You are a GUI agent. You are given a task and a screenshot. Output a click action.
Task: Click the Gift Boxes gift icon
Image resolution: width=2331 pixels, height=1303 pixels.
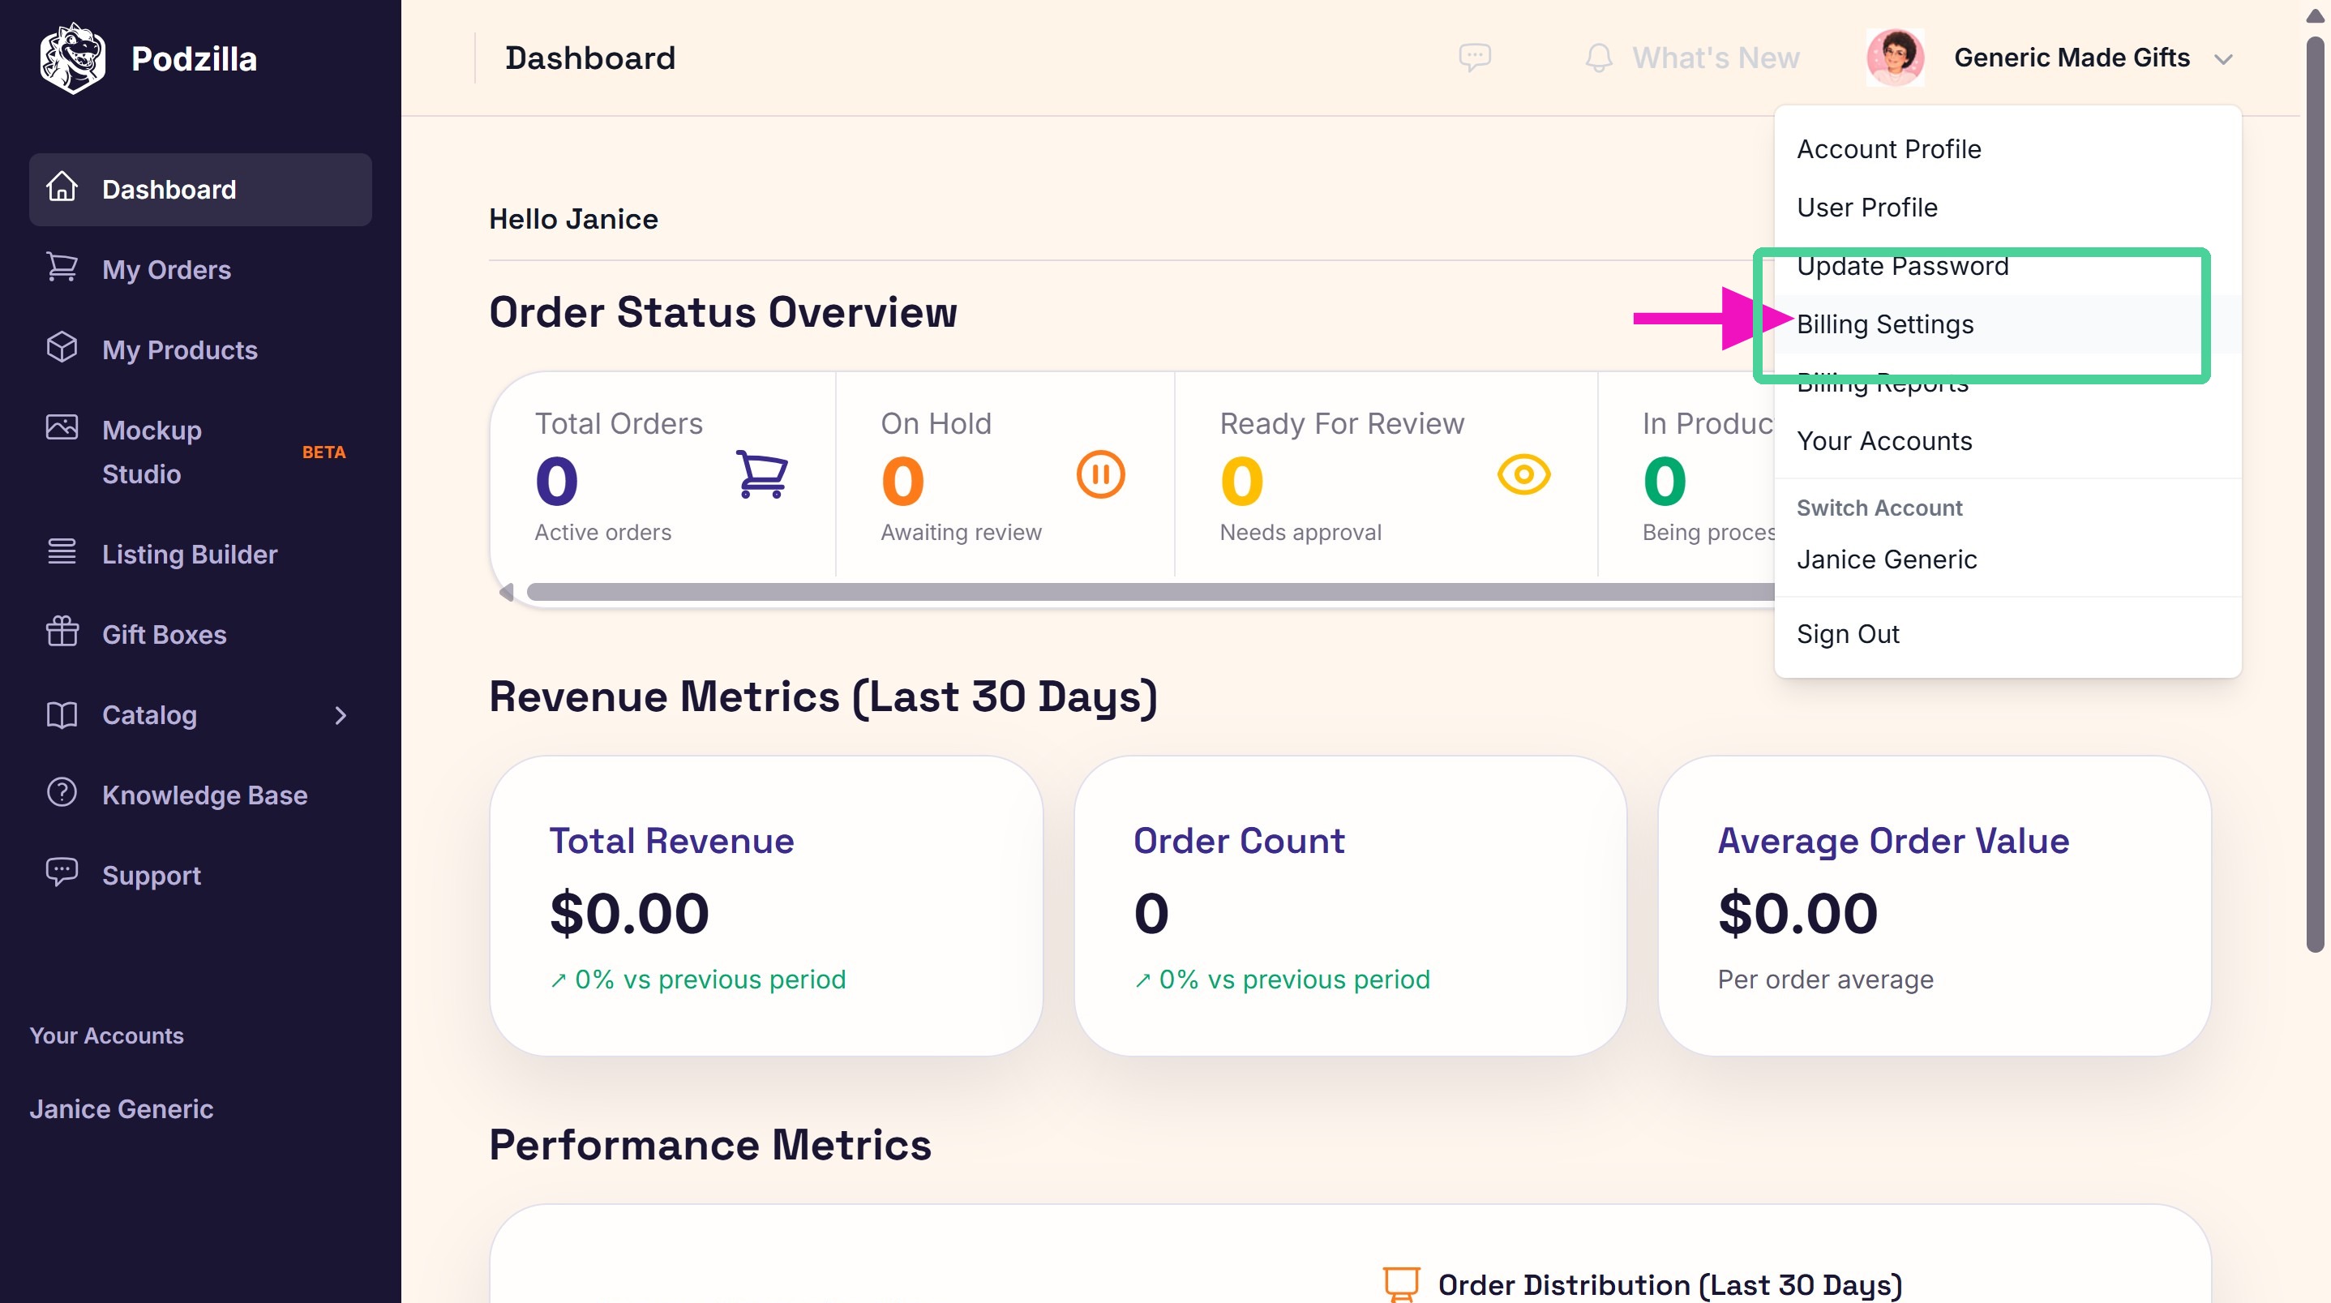(62, 632)
